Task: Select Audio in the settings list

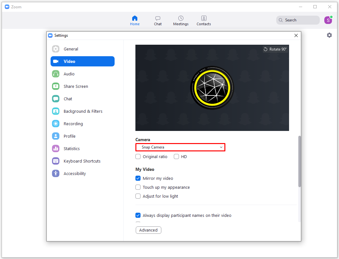Action: tap(69, 74)
